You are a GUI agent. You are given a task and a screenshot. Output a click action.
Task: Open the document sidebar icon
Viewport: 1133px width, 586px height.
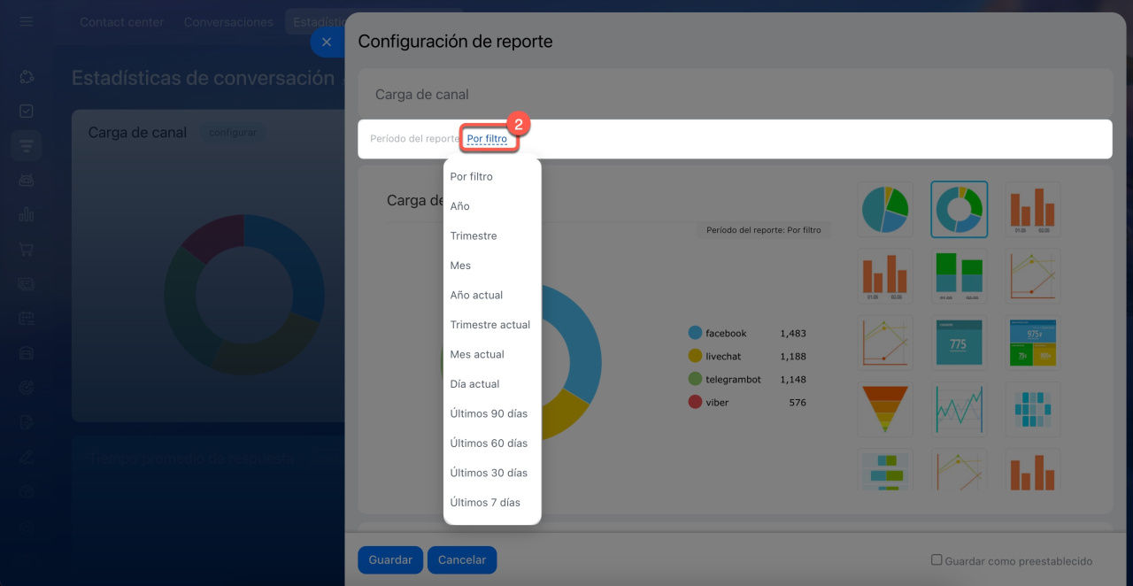(27, 422)
